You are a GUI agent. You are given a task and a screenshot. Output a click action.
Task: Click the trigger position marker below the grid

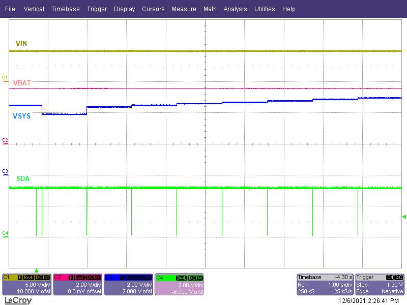click(36, 271)
